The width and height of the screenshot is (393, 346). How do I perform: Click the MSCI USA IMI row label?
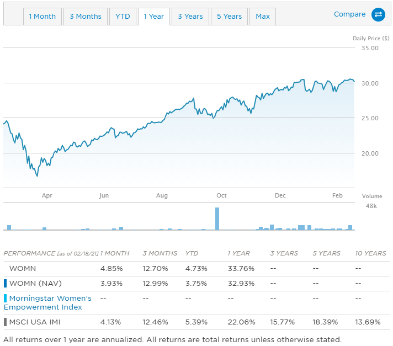[35, 322]
